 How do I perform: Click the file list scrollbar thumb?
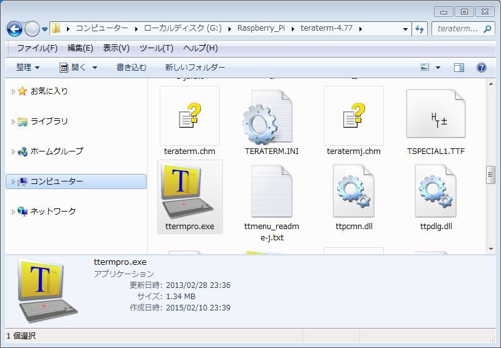click(x=491, y=175)
